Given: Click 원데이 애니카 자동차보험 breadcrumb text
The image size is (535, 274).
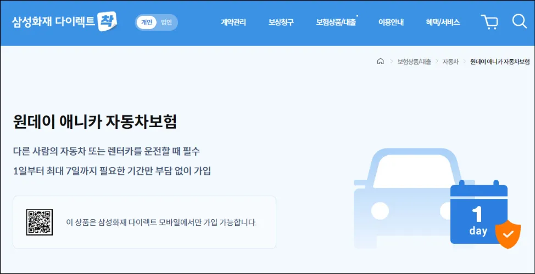Looking at the screenshot, I should (x=500, y=62).
